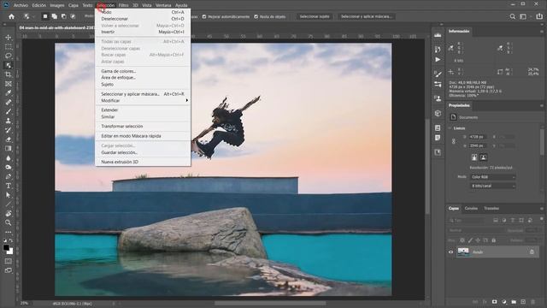The image size is (547, 308).
Task: Toggle landscape orientation in Properties panel
Action: click(483, 157)
